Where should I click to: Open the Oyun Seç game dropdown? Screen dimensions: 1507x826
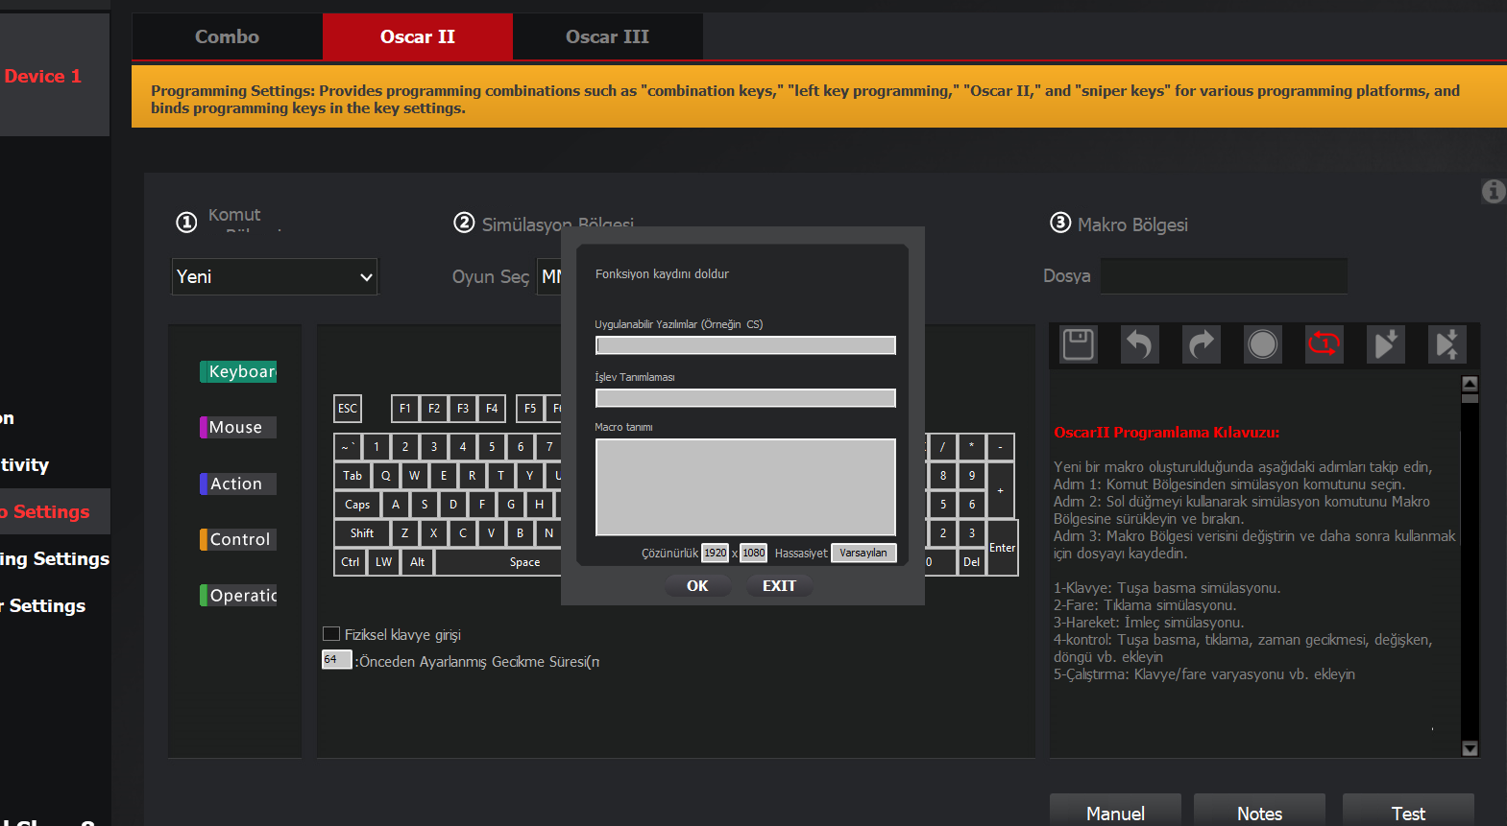coord(549,276)
